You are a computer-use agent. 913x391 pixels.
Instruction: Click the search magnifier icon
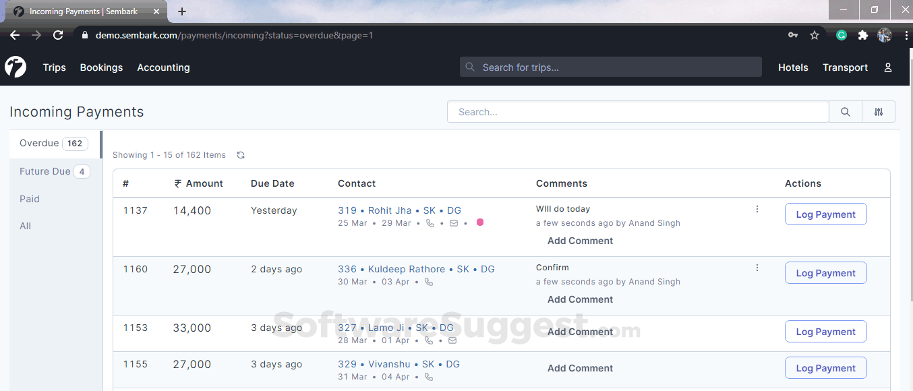click(845, 111)
